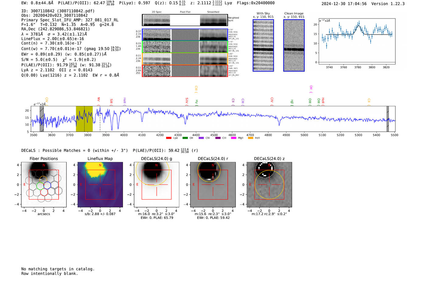Select the yellow highlighted band in the spectrum
The width and height of the screenshot is (426, 290).
click(x=84, y=119)
